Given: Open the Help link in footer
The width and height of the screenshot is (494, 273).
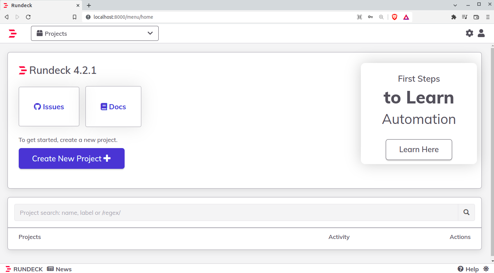Looking at the screenshot, I should (x=468, y=269).
